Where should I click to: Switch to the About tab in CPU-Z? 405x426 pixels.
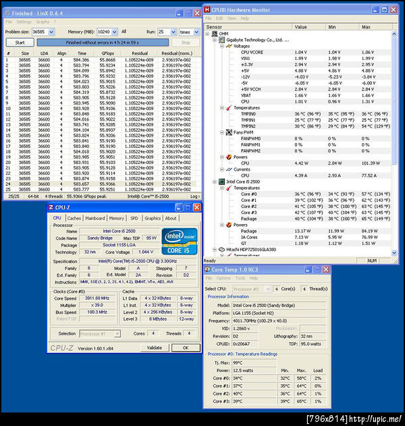[x=171, y=218]
